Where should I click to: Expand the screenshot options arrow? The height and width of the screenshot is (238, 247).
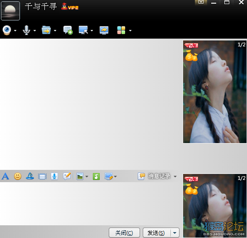tap(116, 176)
